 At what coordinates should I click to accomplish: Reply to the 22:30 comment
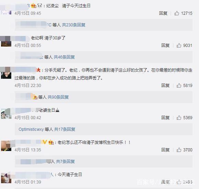[165, 85]
